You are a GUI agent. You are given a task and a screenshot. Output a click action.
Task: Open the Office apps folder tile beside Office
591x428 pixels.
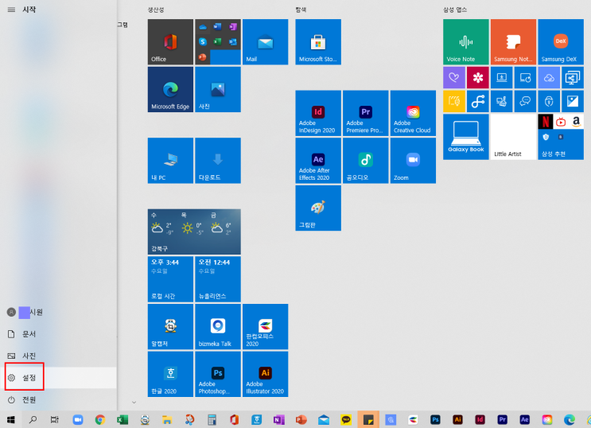(218, 42)
